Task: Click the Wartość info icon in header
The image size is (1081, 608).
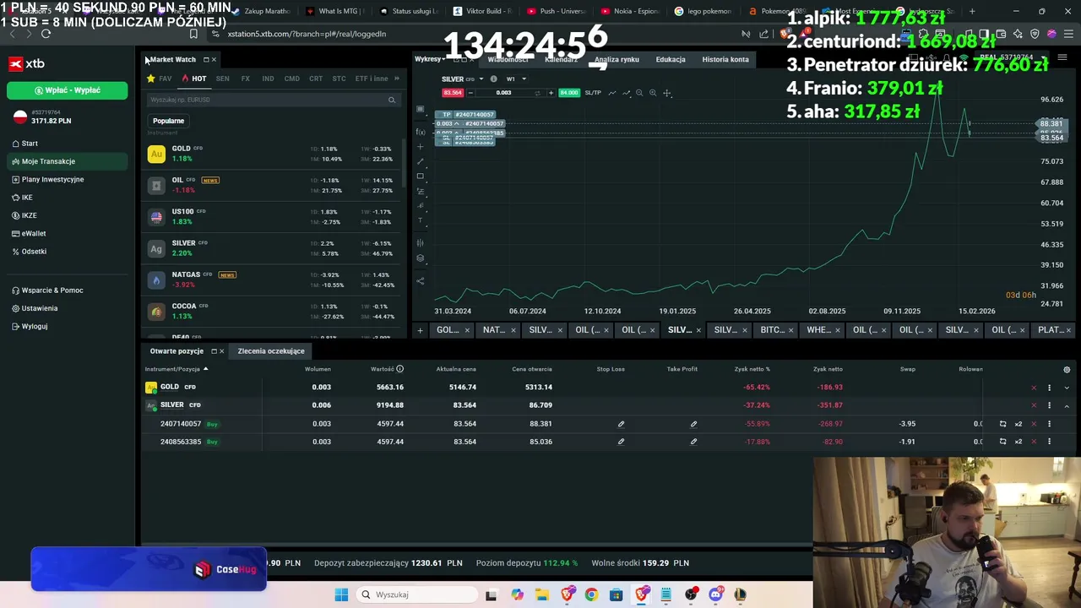Action: 400,369
